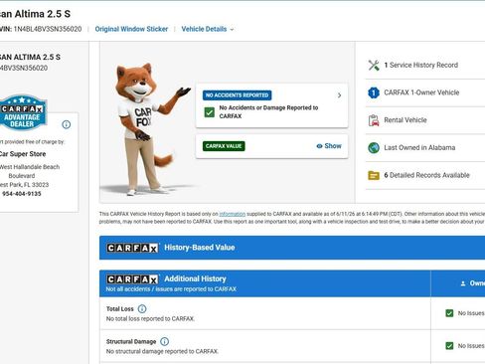The image size is (485, 364).
Task: Select 'No structural damage reported to CARFAX'
Action: [162, 351]
